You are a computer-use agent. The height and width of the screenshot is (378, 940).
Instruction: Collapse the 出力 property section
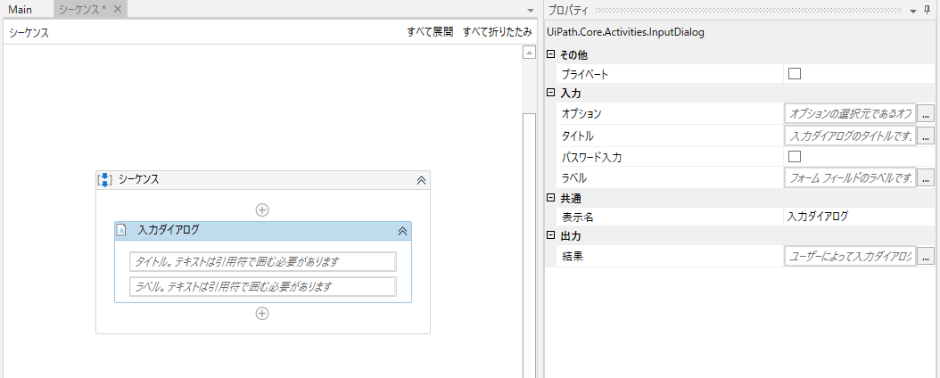pyautogui.click(x=551, y=236)
